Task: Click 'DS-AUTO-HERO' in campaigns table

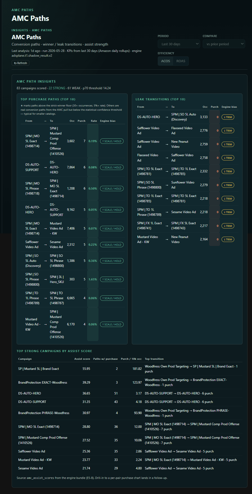Action: coord(30,393)
